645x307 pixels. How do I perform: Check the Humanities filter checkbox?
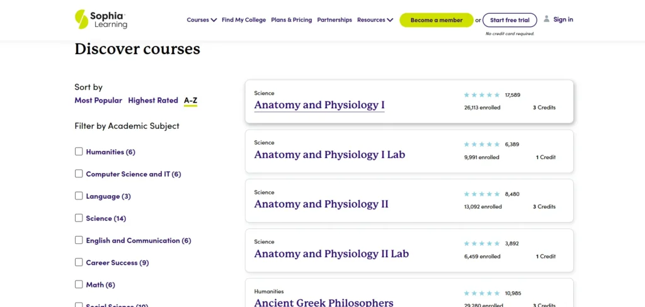pos(79,152)
